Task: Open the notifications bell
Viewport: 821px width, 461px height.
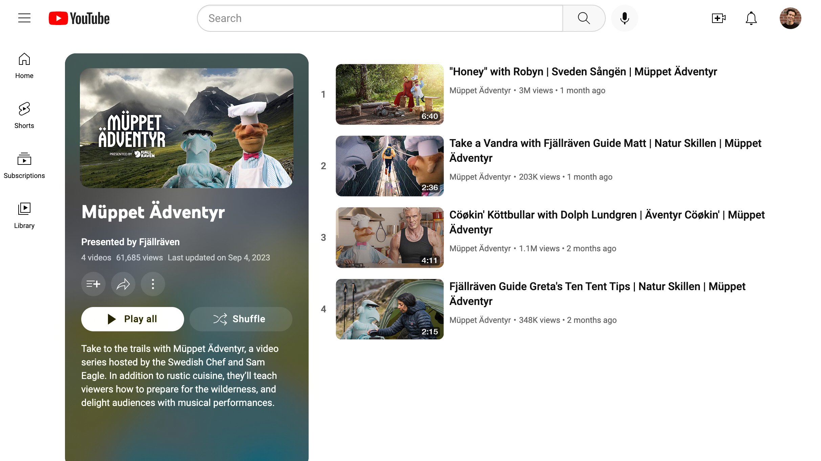Action: click(x=751, y=18)
